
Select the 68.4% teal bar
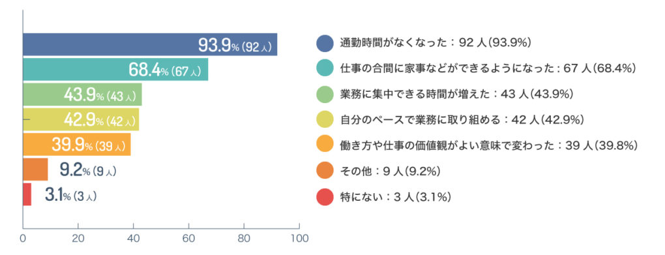pyautogui.click(x=115, y=69)
